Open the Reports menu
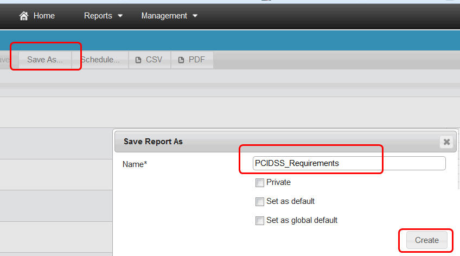 tap(98, 16)
